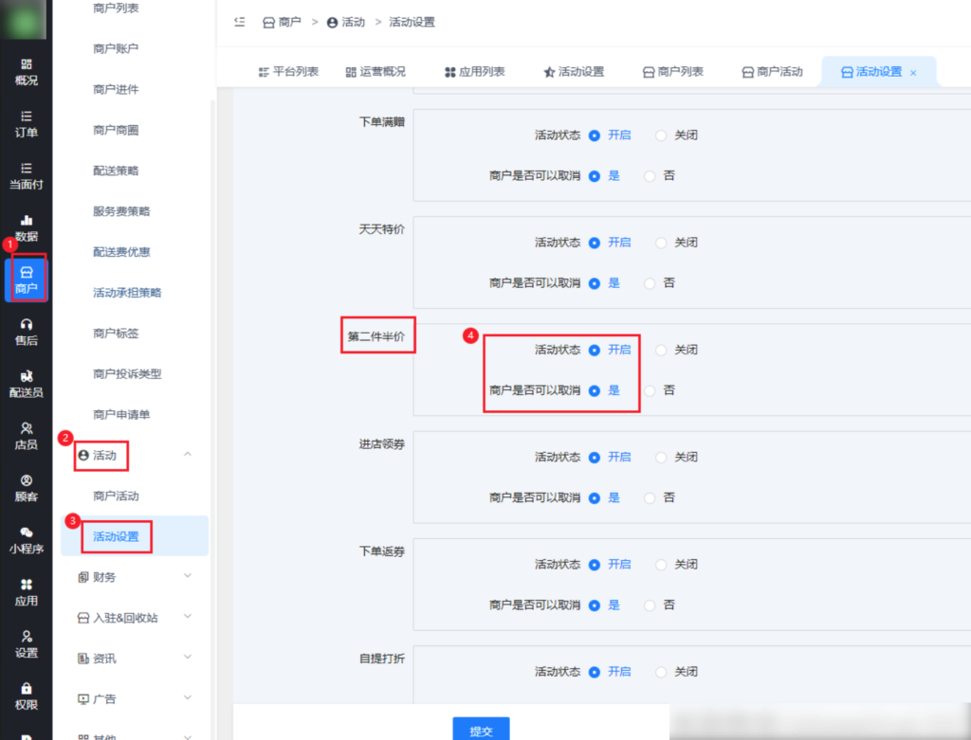Open the 权限 permissions lock icon

(27, 695)
